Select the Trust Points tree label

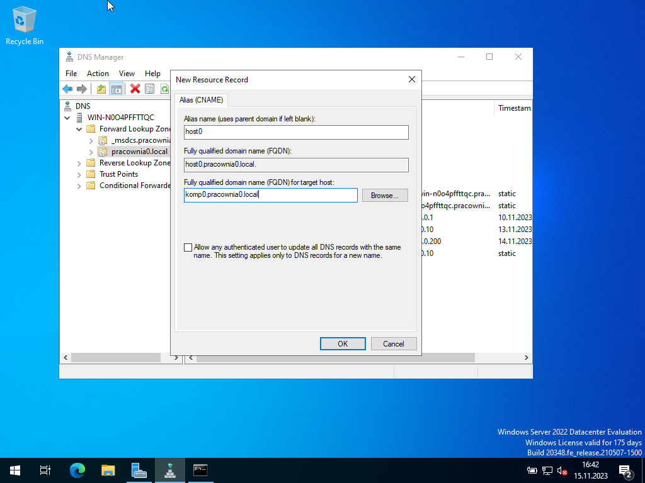click(x=119, y=174)
